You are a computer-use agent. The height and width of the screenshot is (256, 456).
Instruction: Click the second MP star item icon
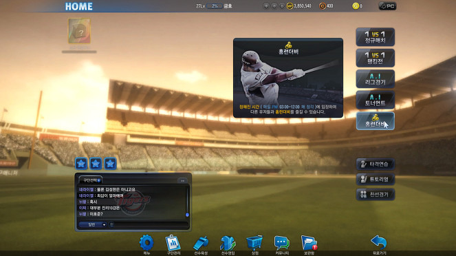tap(96, 164)
